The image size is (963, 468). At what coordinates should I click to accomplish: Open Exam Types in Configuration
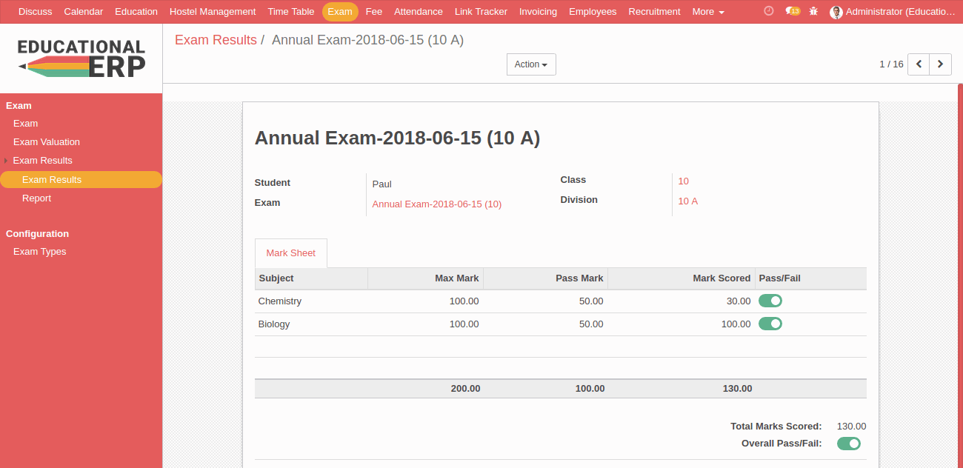(39, 252)
